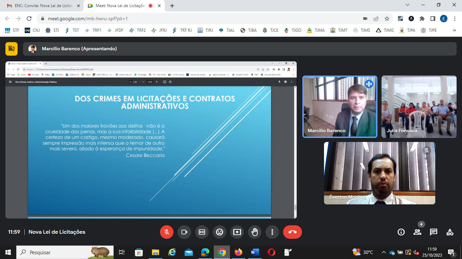This screenshot has width=462, height=259.
Task: Raise your hand in the meeting
Action: tap(255, 232)
